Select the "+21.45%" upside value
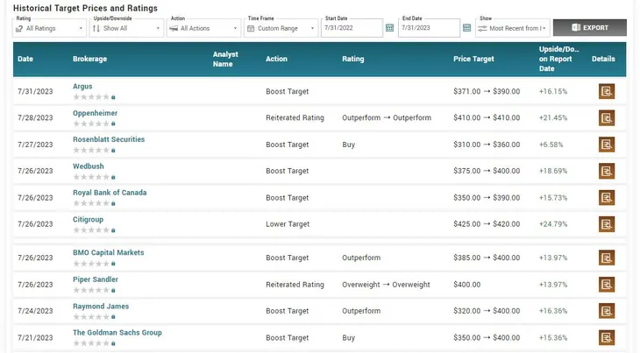This screenshot has height=353, width=640. click(553, 117)
